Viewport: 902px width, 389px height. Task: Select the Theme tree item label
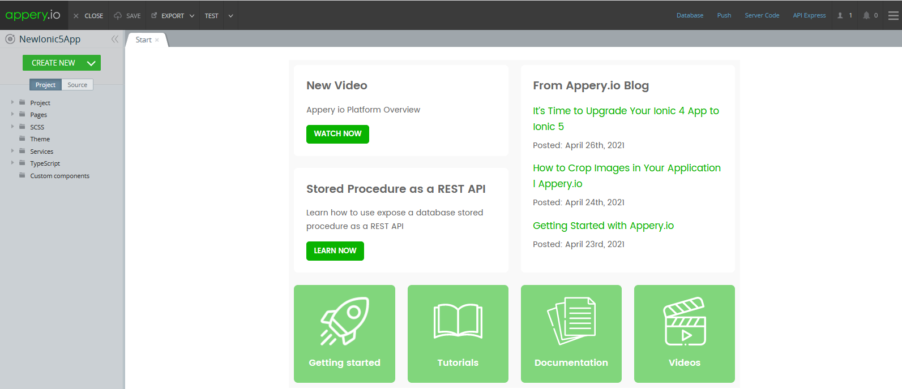coord(40,139)
